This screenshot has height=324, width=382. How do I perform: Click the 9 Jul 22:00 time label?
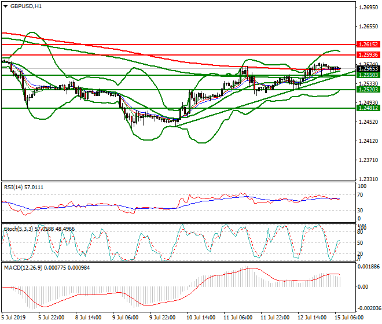163,318
